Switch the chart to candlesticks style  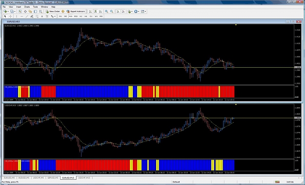tap(95, 12)
